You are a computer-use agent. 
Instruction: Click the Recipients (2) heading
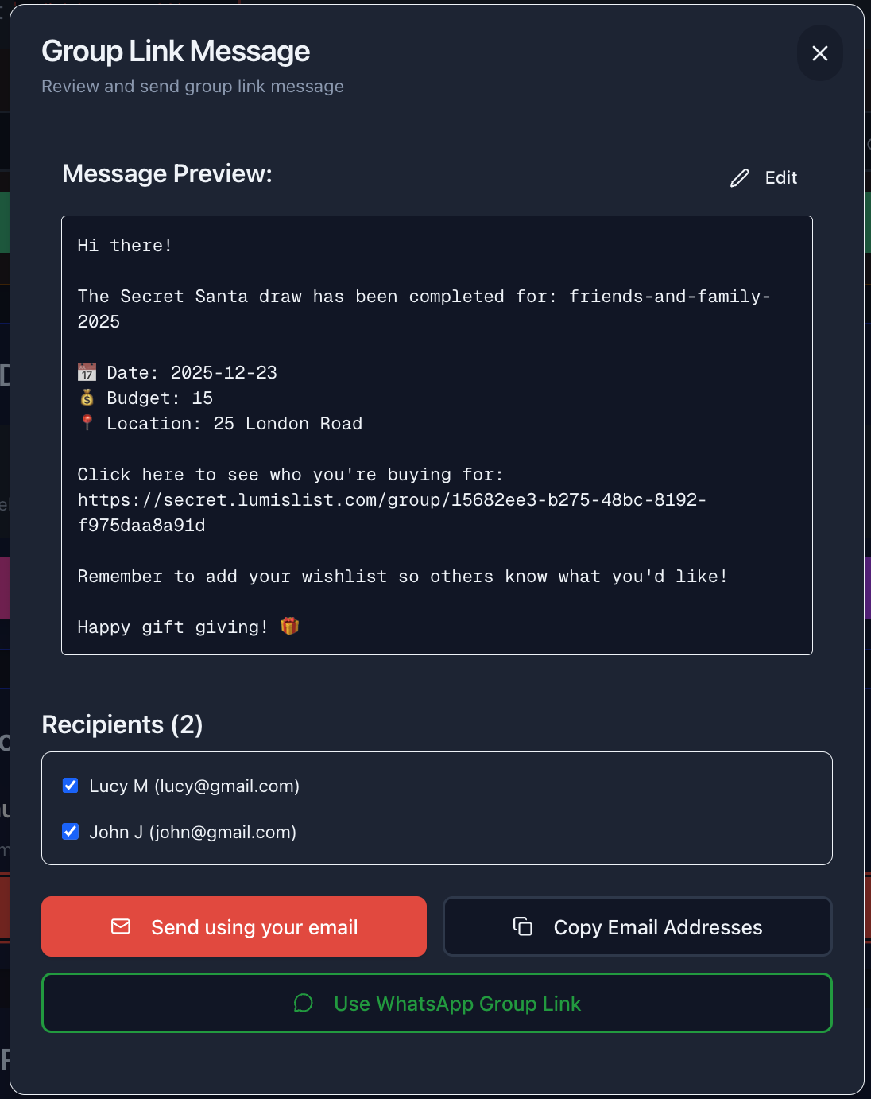[x=122, y=724]
